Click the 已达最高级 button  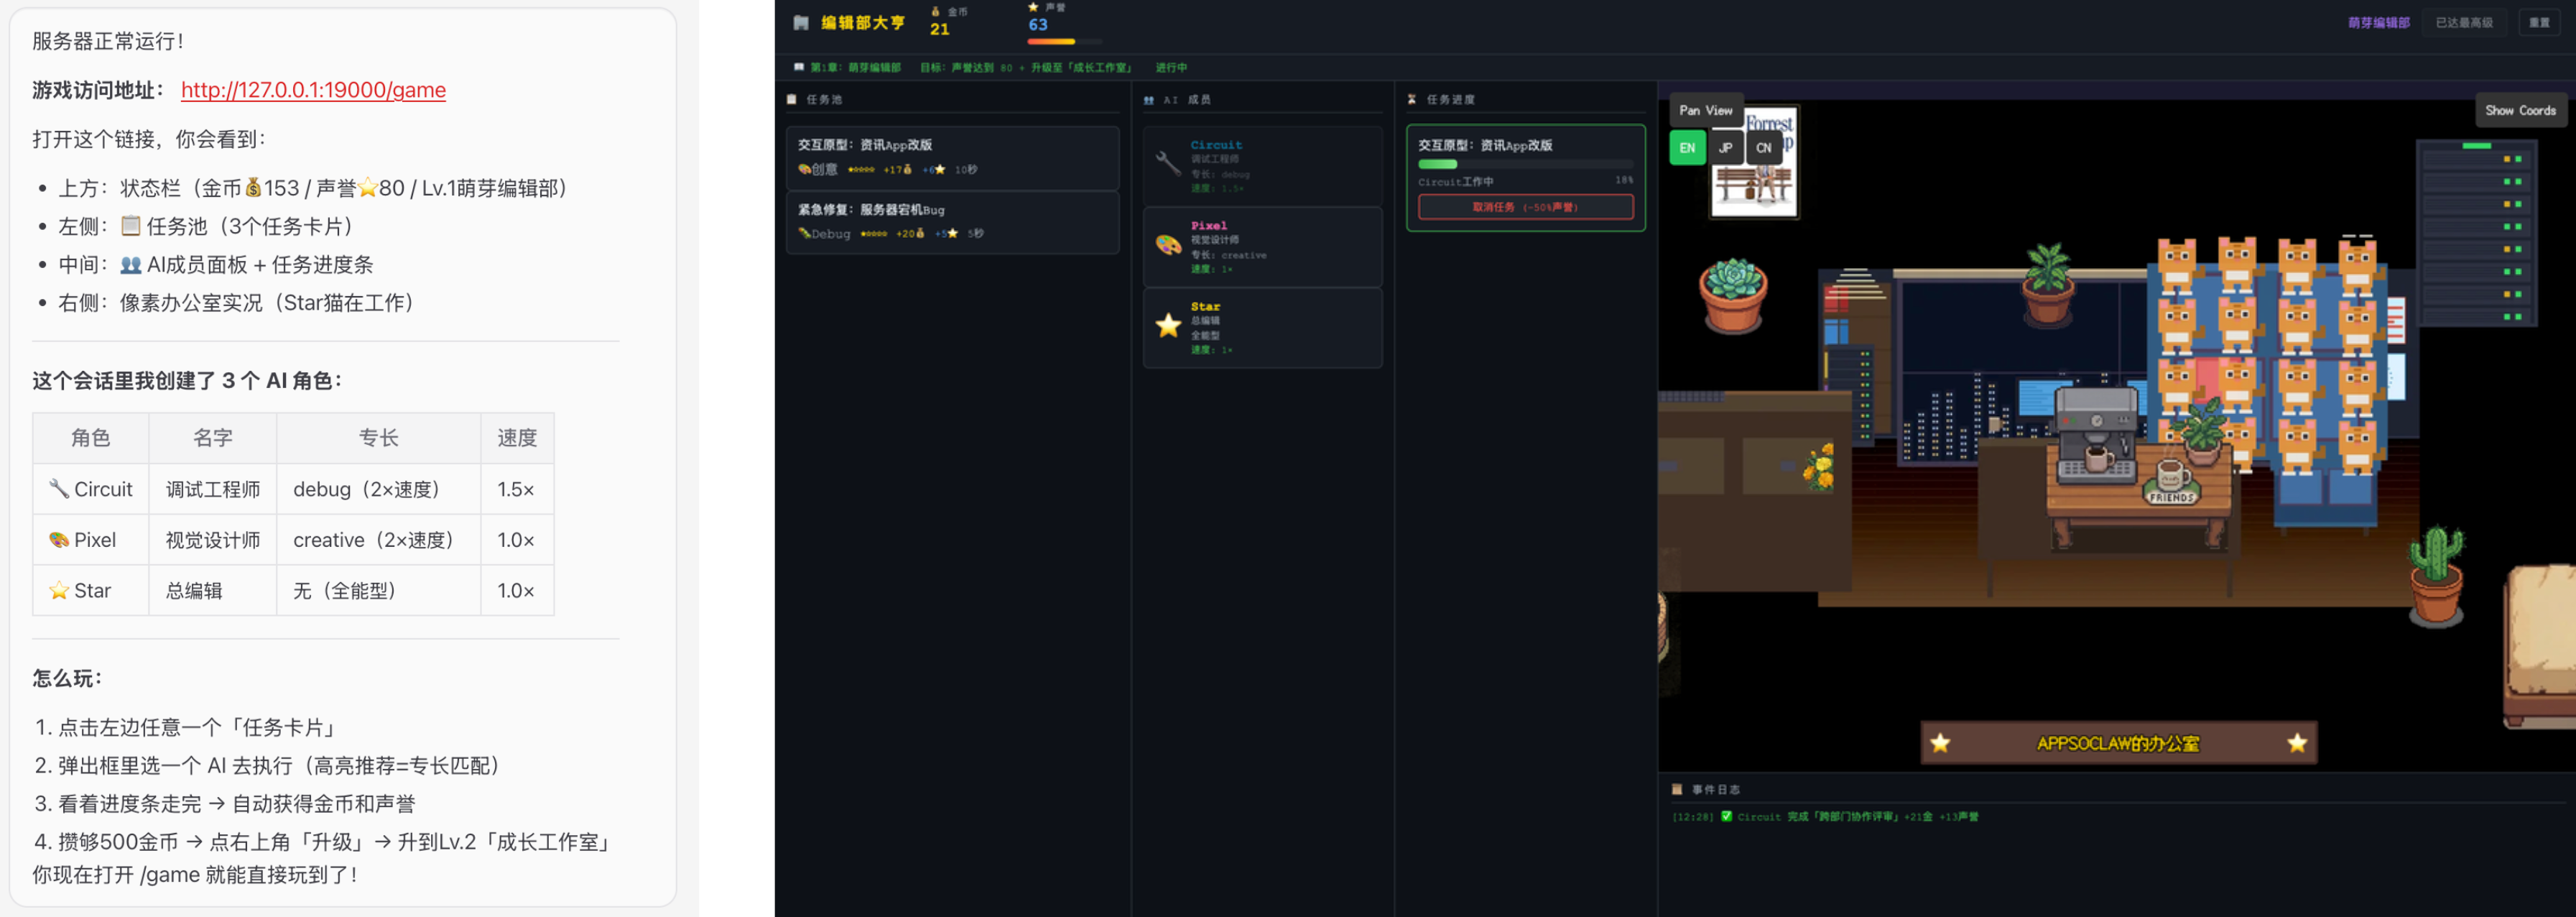(x=2463, y=23)
